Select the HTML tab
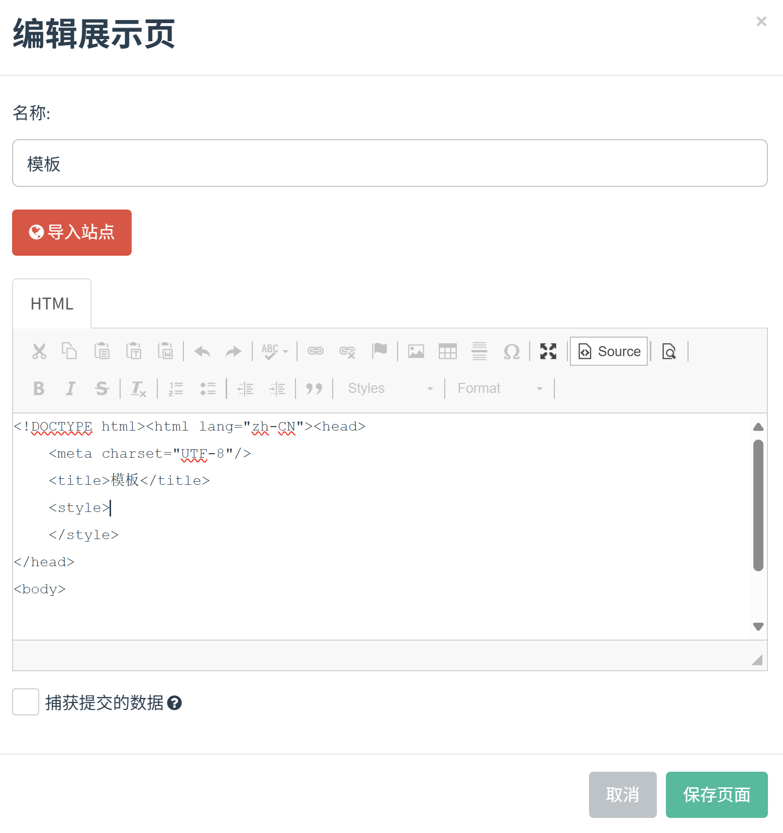783x833 pixels. click(52, 304)
